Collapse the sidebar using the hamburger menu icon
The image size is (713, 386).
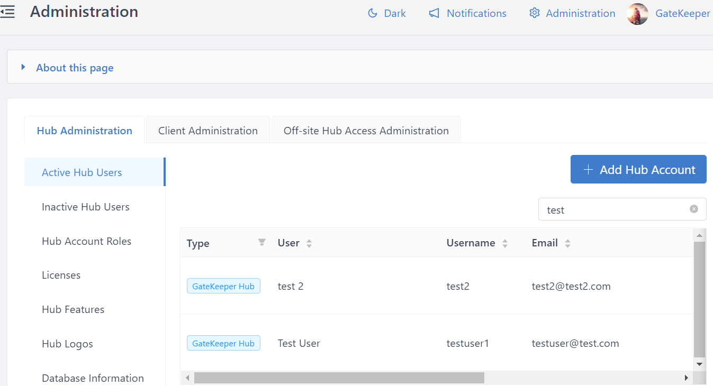[7, 12]
